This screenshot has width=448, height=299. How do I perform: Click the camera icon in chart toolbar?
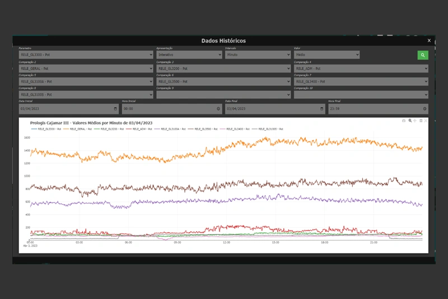pyautogui.click(x=404, y=121)
